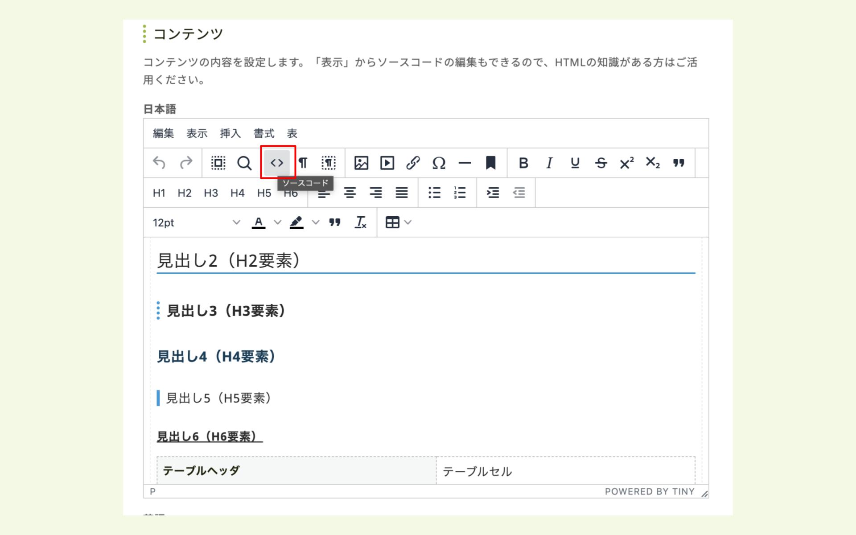
Task: Toggle italic formatting
Action: pos(549,163)
